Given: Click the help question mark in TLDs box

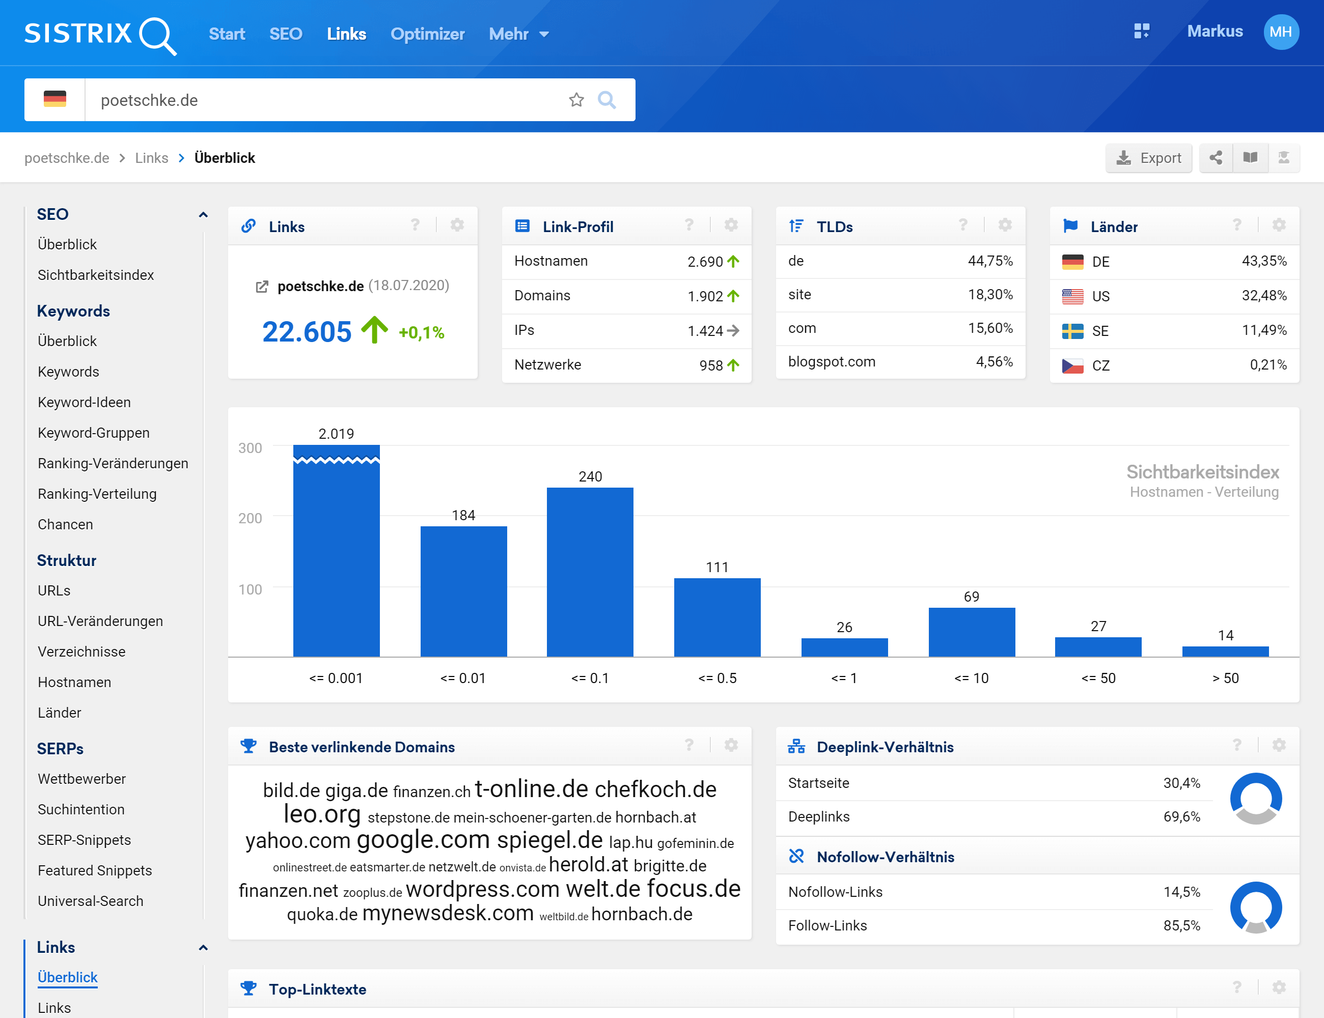Looking at the screenshot, I should coord(962,225).
